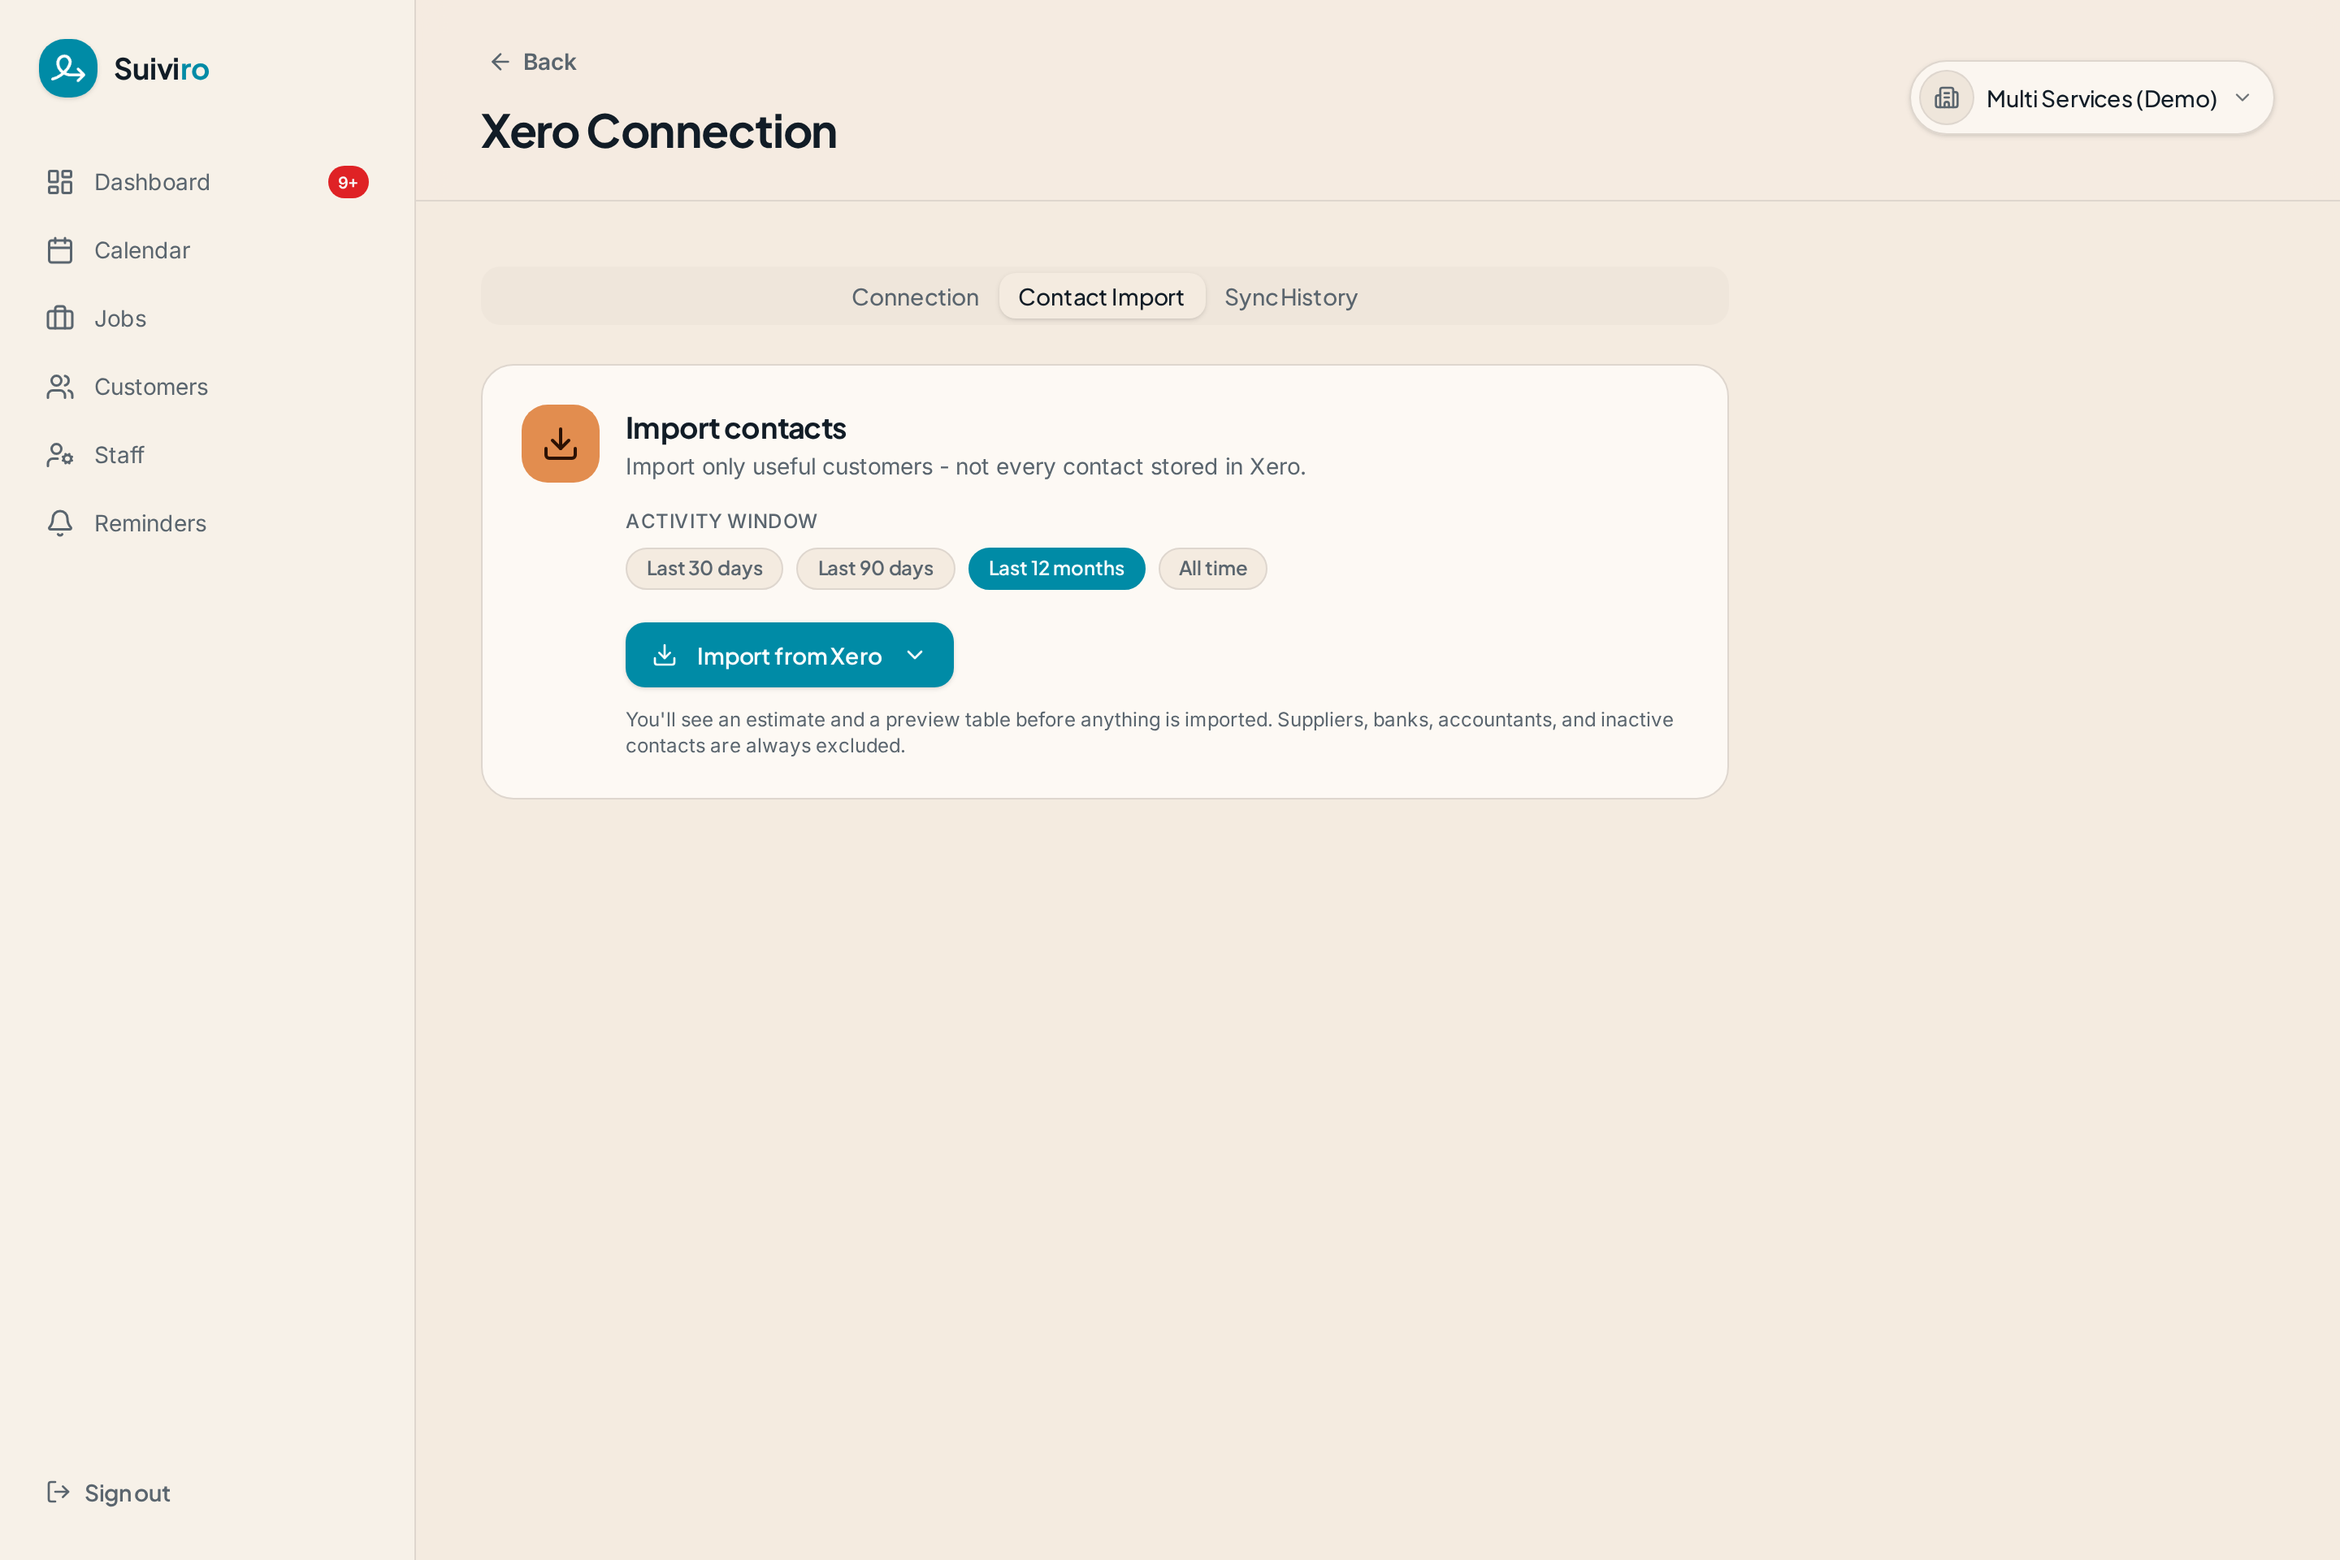Click the Suiviro brand name
Viewport: 2340px width, 1560px height.
[x=161, y=68]
